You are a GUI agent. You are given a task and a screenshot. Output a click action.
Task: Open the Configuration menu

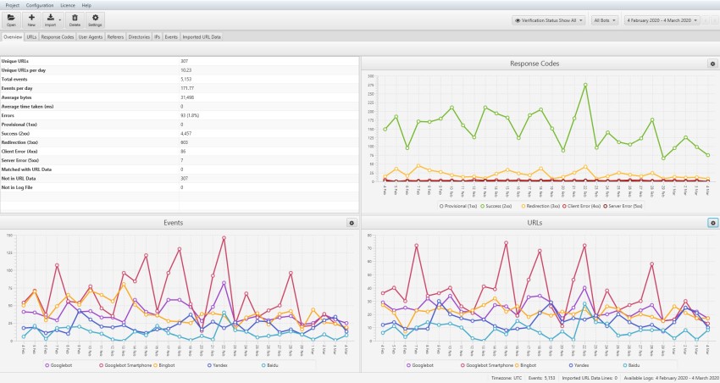[x=38, y=5]
